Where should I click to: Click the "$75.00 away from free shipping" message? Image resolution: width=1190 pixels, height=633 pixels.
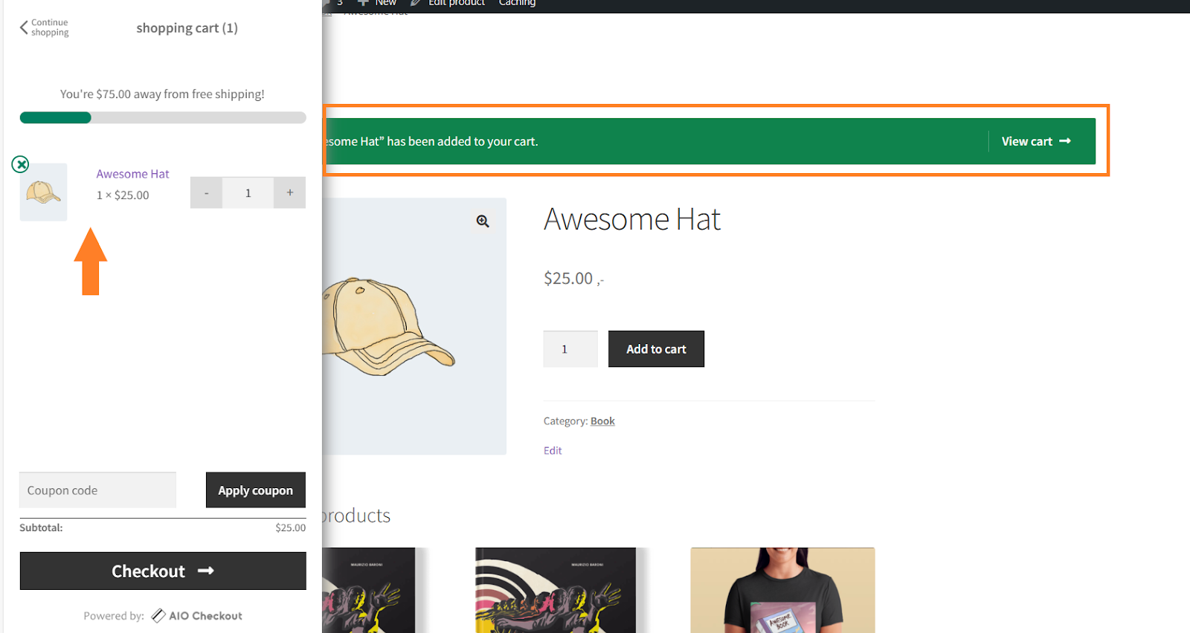click(x=162, y=94)
